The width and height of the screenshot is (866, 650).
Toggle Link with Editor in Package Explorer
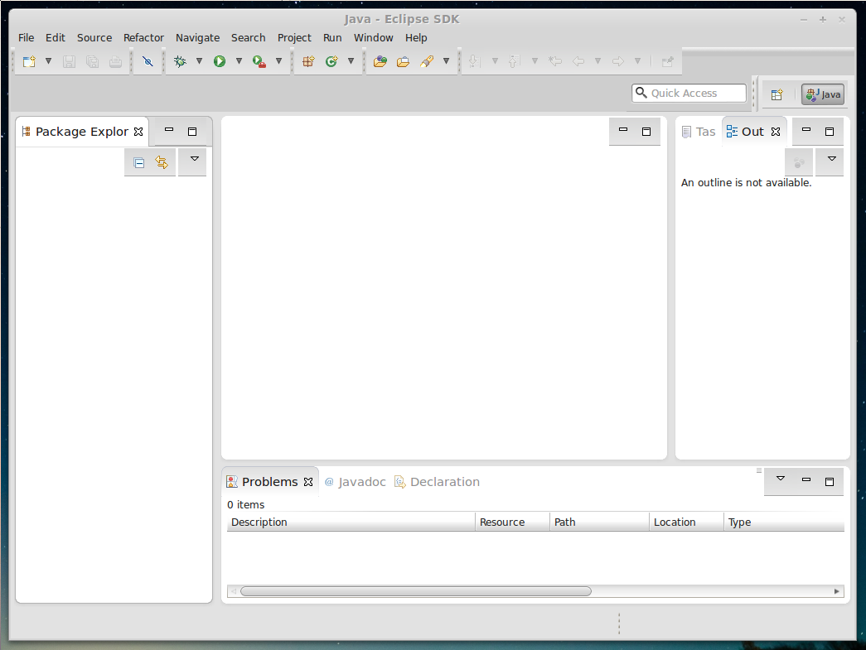tap(162, 163)
